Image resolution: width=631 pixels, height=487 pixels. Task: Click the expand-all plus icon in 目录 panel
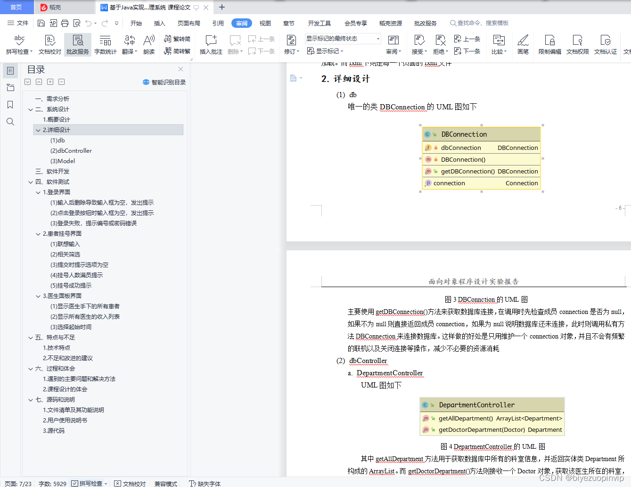tap(50, 82)
